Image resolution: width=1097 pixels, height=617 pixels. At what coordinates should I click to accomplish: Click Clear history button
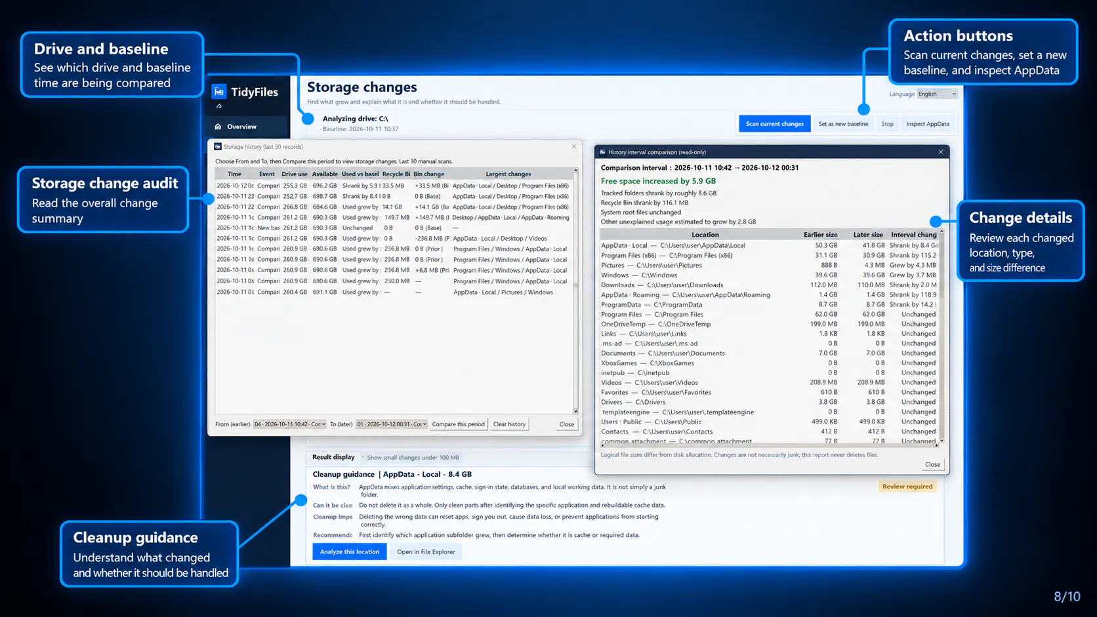(x=509, y=424)
